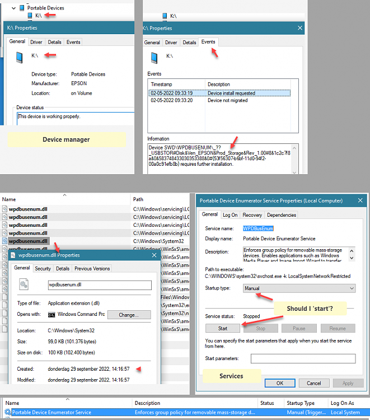
Task: Click large K:\ device icon in left Properties
Action: click(19, 58)
